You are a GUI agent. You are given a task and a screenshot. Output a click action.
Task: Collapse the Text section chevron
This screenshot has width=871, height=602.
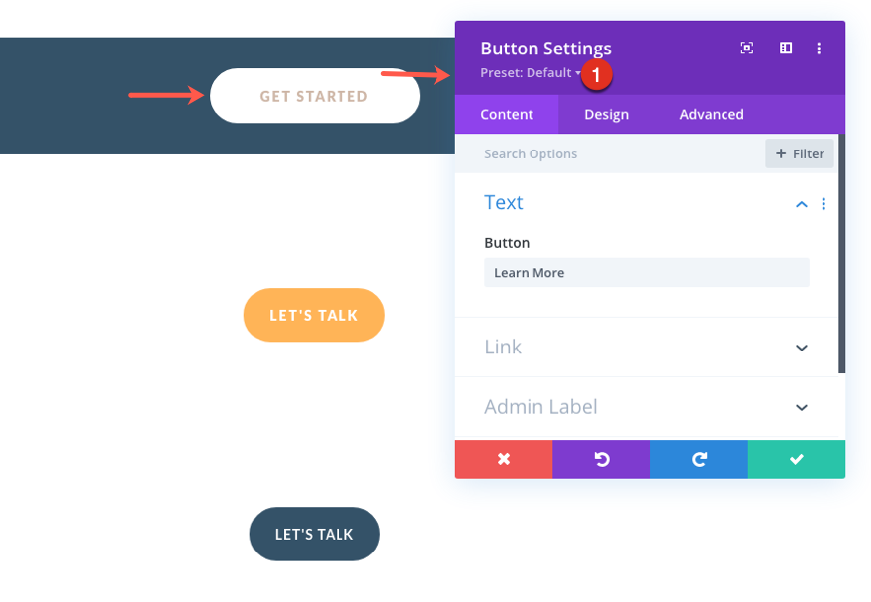802,204
